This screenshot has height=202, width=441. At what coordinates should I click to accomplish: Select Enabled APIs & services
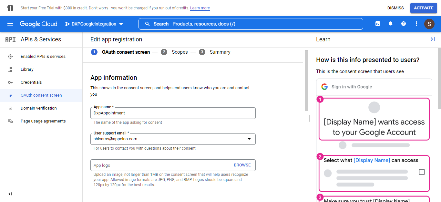point(43,57)
